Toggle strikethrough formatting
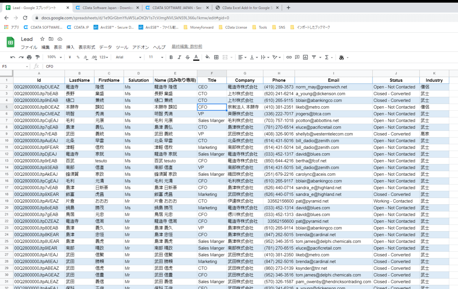Screen dimensions: 458x289 click(187, 57)
